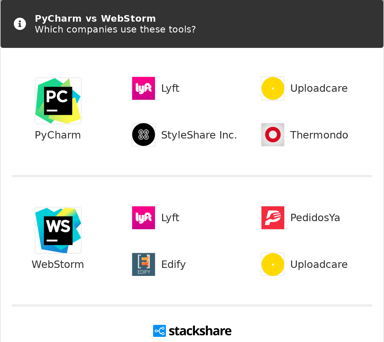Click the WebStorm logo icon

58,230
